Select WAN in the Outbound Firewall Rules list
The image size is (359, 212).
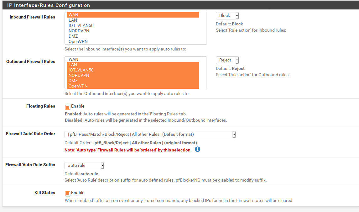tap(133, 59)
